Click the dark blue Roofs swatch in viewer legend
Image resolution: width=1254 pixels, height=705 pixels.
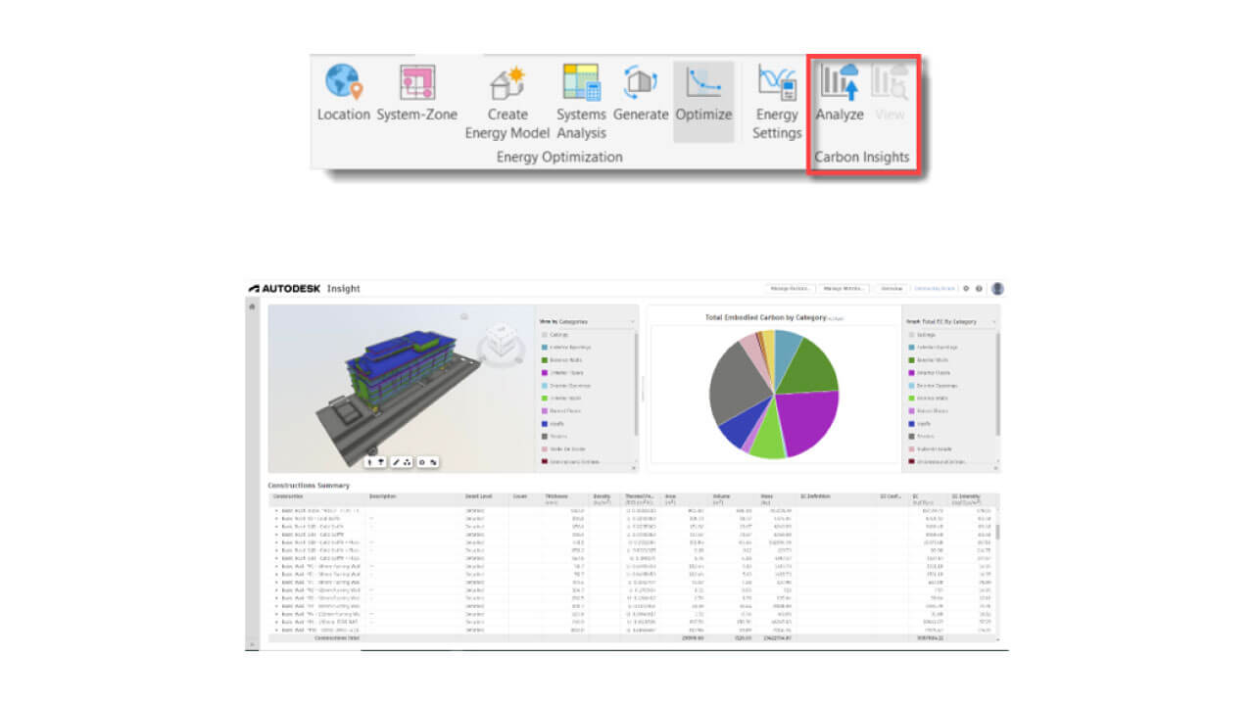[x=543, y=424]
